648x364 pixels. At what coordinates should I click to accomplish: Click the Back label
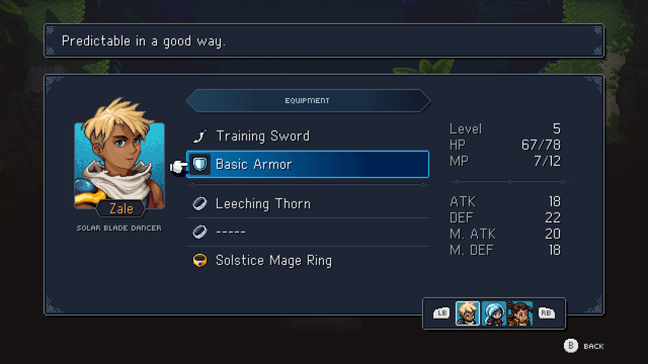tap(593, 346)
